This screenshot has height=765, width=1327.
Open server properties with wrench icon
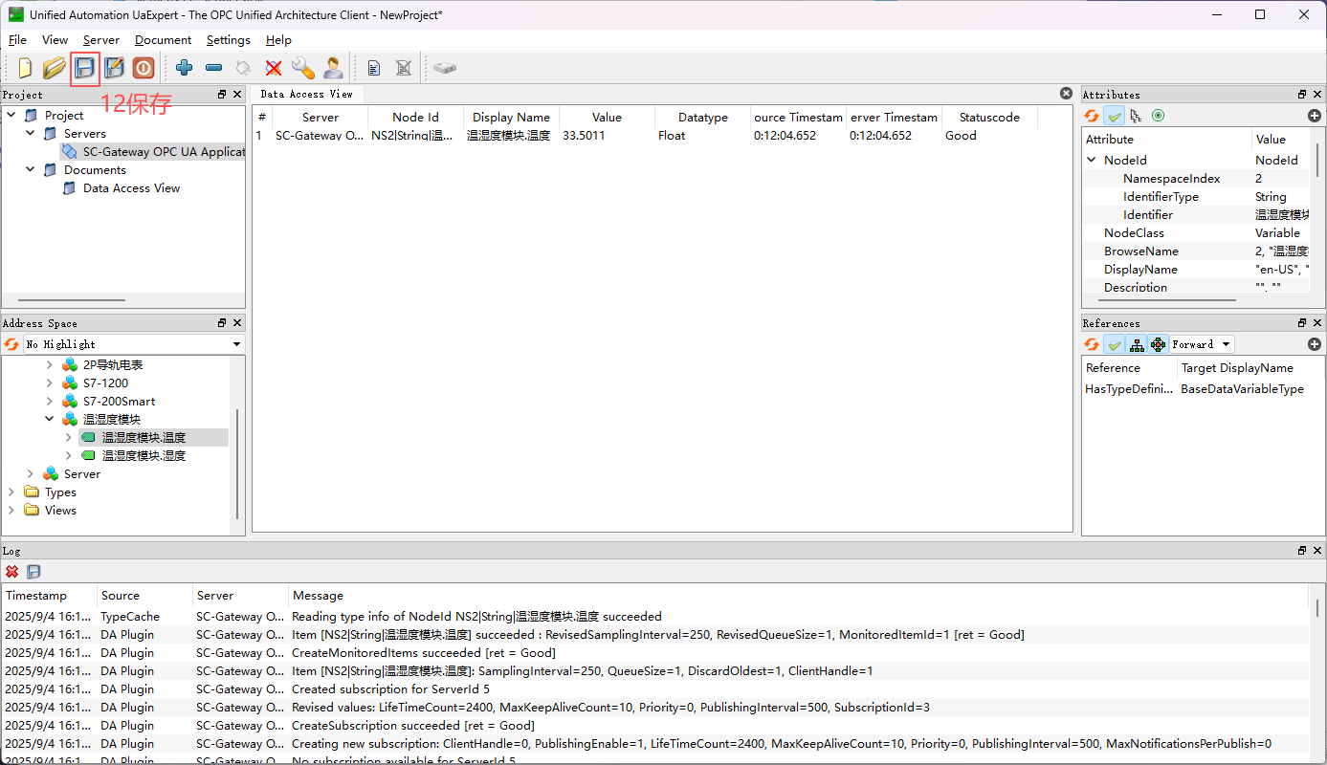302,68
